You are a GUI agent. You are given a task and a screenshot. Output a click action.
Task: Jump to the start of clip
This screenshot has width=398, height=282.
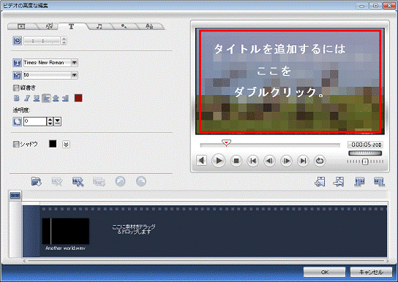[253, 161]
